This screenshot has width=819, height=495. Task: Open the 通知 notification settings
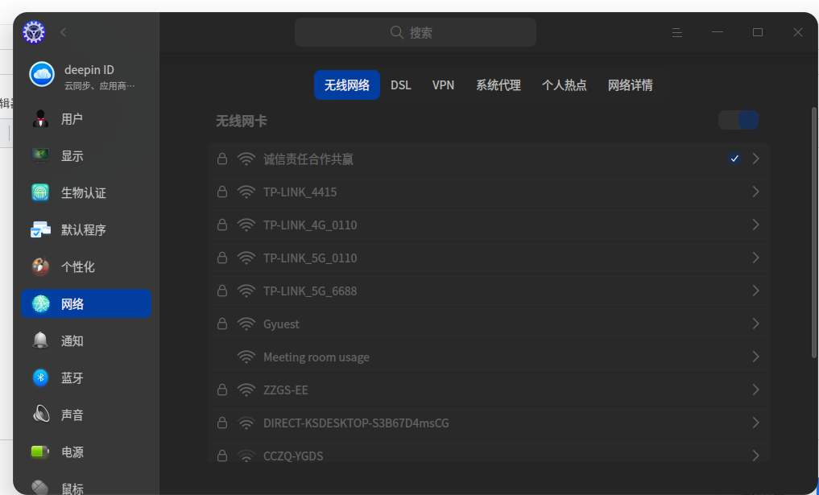click(x=86, y=341)
